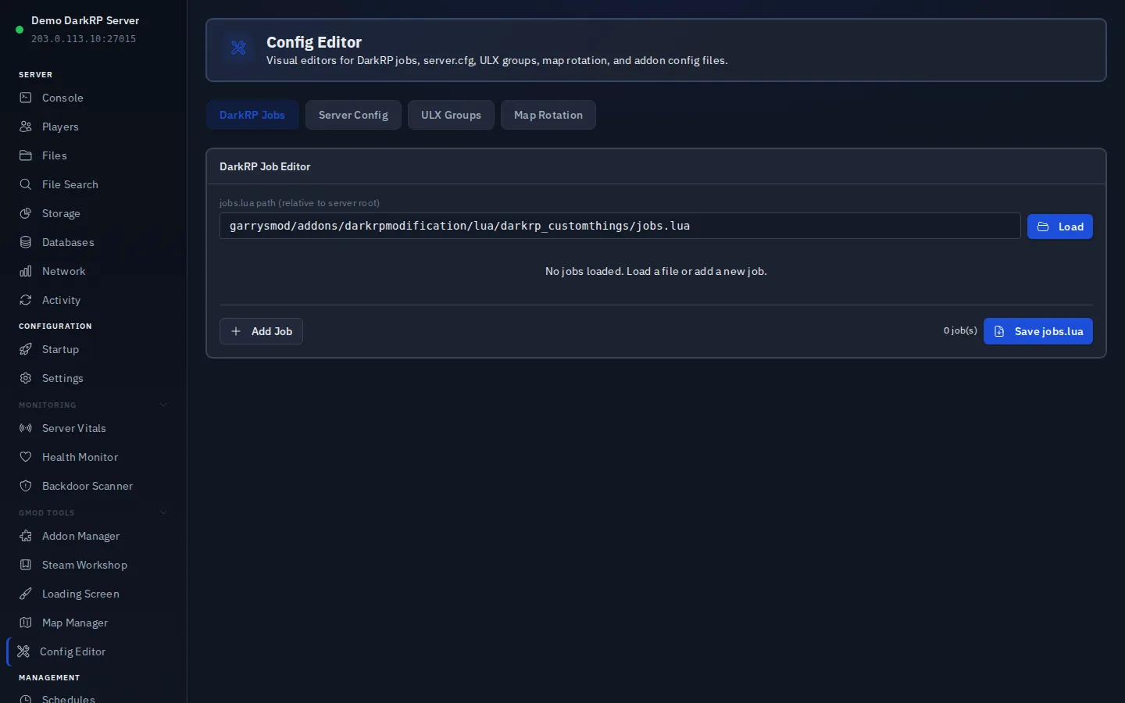Viewport: 1125px width, 703px height.
Task: Open Server Vitals monitoring
Action: point(94,428)
